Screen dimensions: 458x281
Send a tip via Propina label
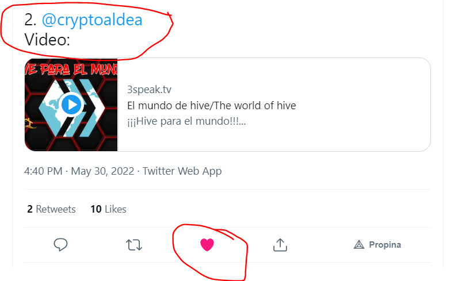pos(385,245)
